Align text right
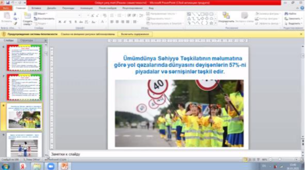 tap(122, 22)
